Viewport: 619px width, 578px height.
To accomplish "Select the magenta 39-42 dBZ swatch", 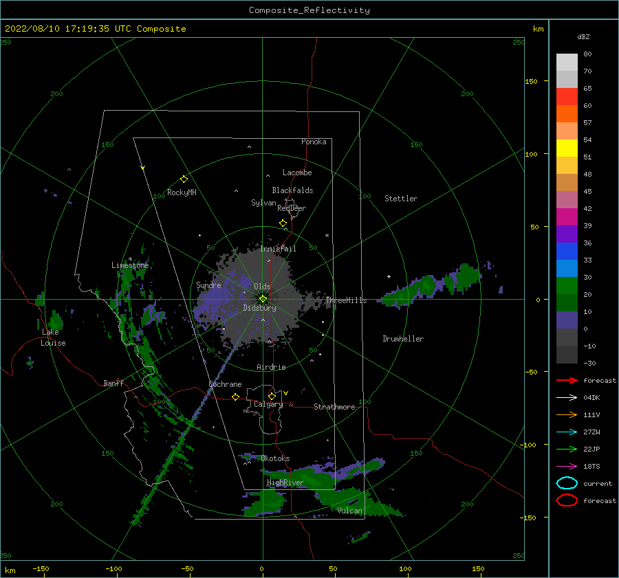I will (x=567, y=217).
